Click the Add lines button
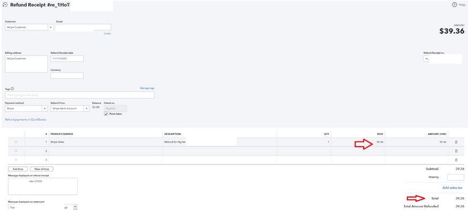Screen dimensions: 468x212 (x=18, y=169)
